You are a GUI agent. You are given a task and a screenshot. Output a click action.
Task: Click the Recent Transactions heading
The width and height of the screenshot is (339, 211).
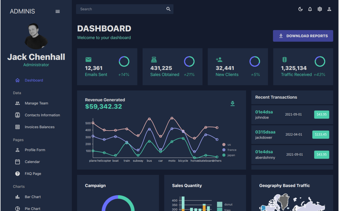(276, 97)
